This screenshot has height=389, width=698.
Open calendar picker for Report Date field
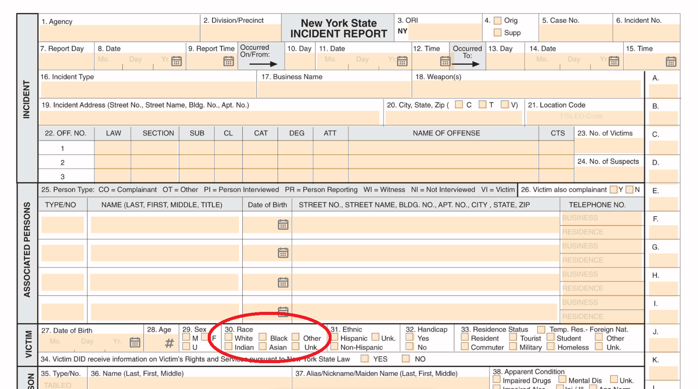coord(177,62)
